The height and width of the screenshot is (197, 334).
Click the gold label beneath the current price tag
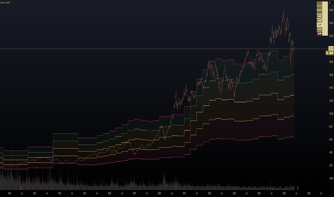point(330,53)
